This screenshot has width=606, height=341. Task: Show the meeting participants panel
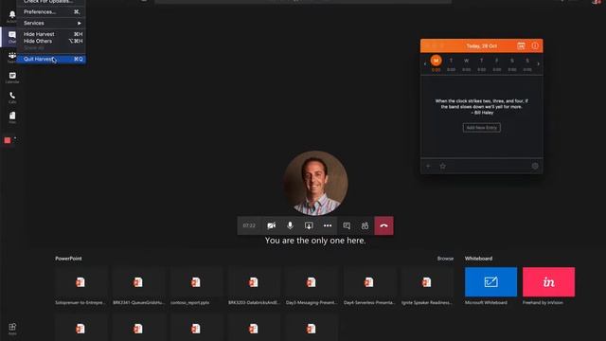point(365,225)
